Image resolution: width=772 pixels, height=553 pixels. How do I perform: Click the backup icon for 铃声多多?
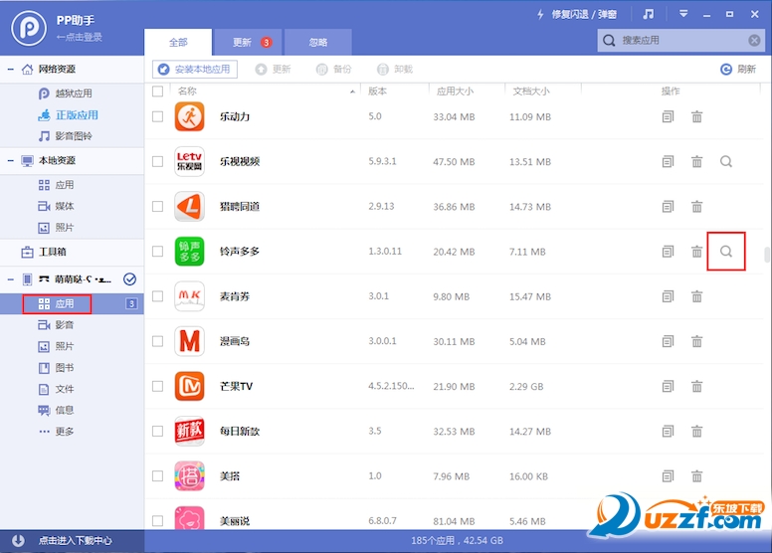click(x=668, y=252)
